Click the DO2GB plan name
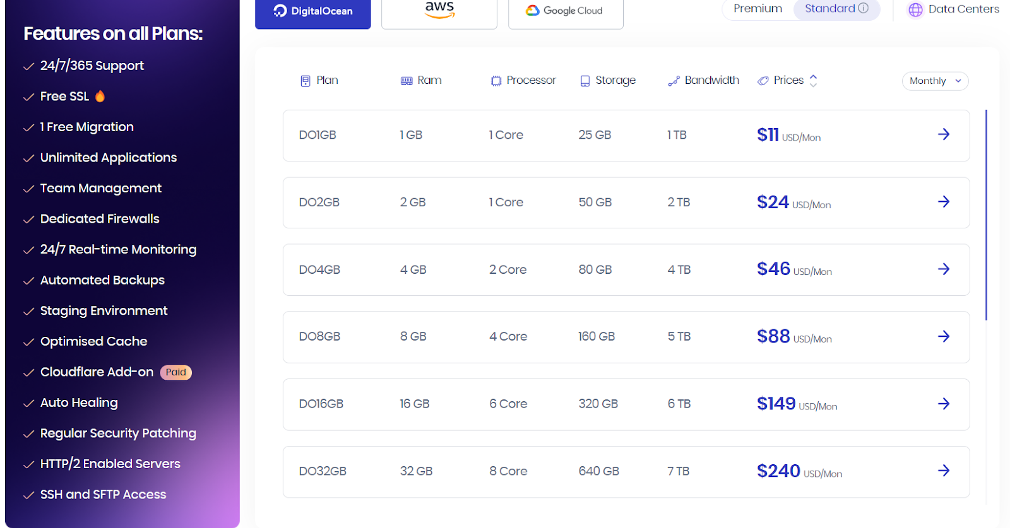The width and height of the screenshot is (1010, 528). pyautogui.click(x=319, y=202)
